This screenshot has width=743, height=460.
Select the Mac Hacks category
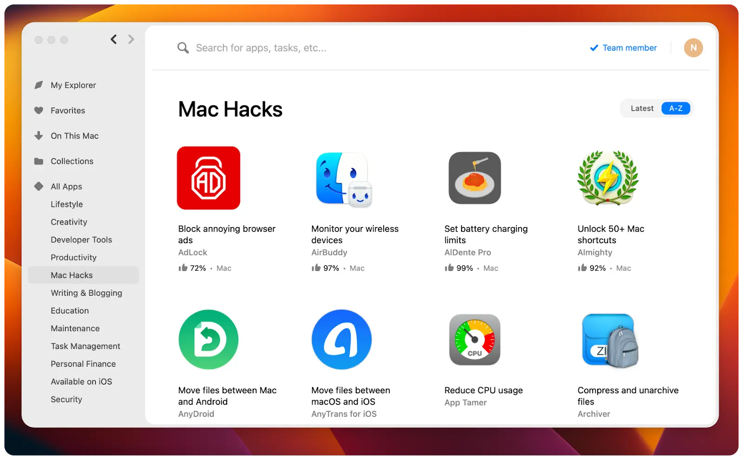[x=83, y=275]
